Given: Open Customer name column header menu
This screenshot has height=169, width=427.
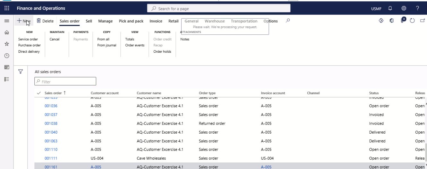Looking at the screenshot, I should point(149,93).
